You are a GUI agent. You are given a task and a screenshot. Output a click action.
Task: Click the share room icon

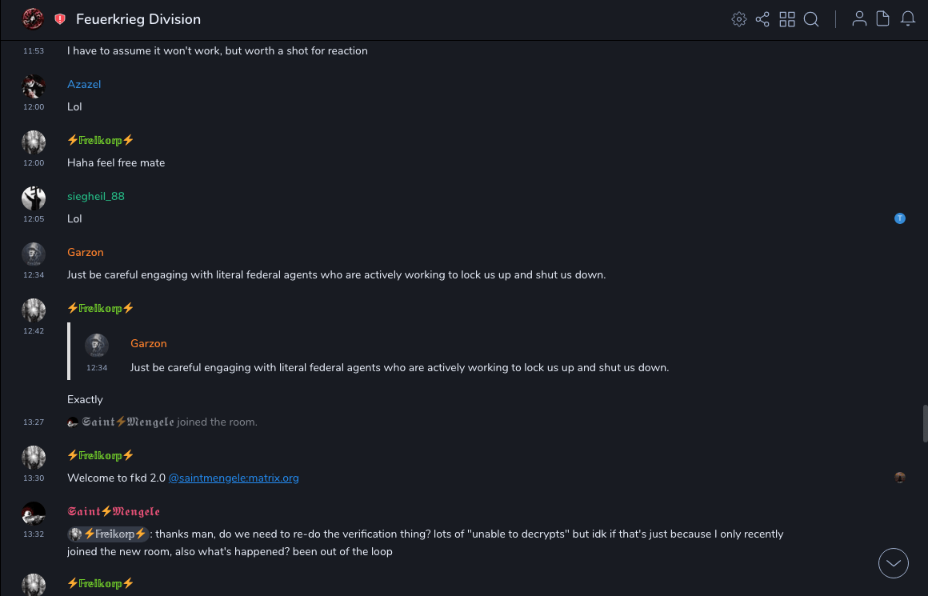pyautogui.click(x=762, y=19)
